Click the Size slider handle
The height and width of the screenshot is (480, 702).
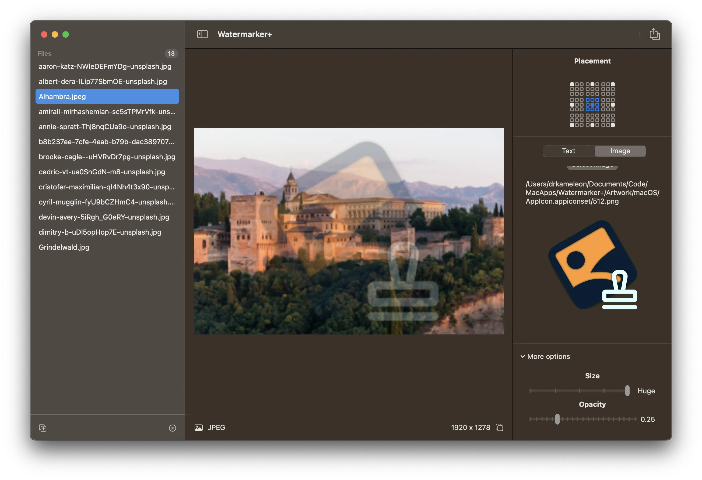627,390
